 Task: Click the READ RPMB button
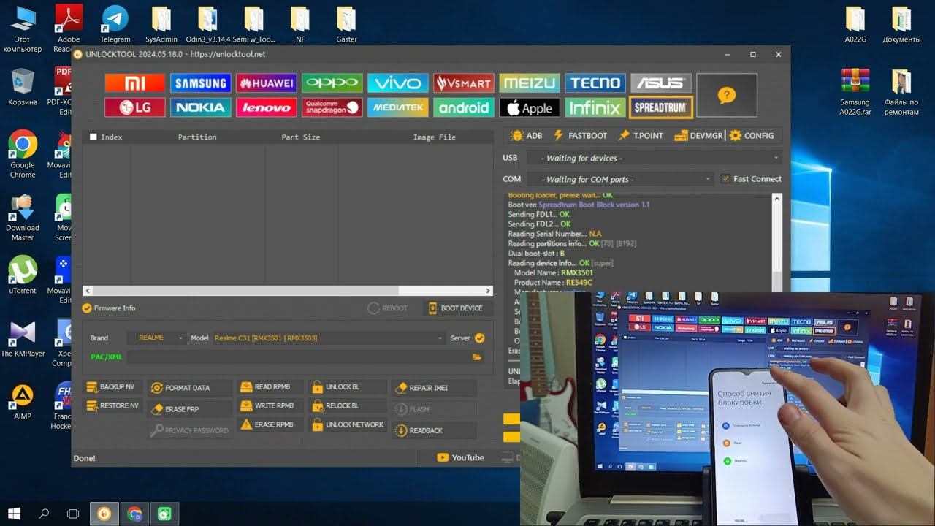coord(269,387)
